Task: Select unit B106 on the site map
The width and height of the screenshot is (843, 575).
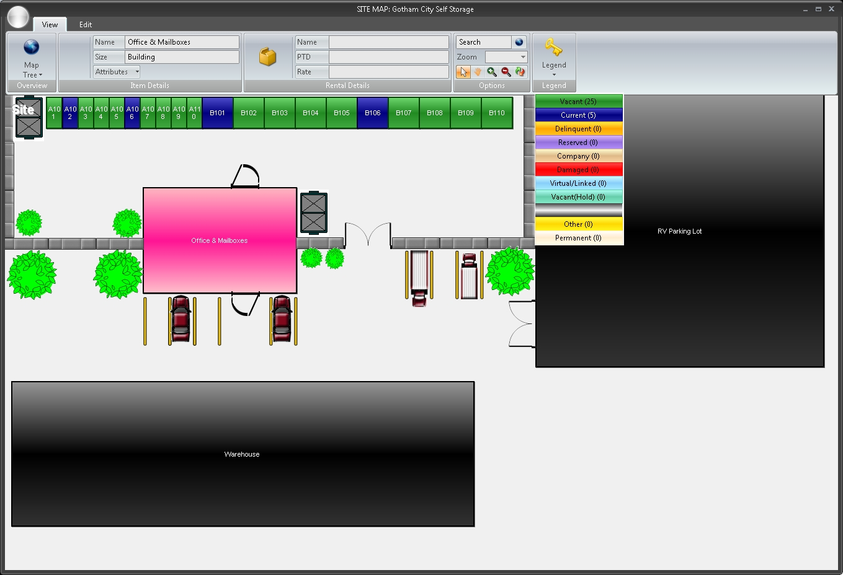Action: pyautogui.click(x=372, y=113)
